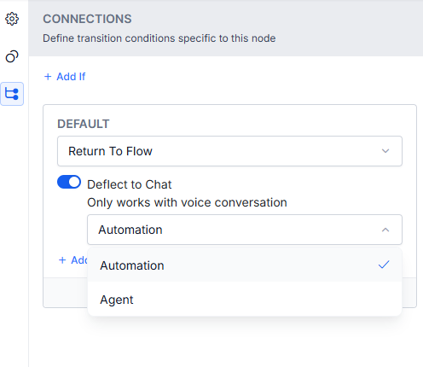Image resolution: width=423 pixels, height=367 pixels.
Task: Click the 'Only works with voice conversation' note
Action: [187, 202]
